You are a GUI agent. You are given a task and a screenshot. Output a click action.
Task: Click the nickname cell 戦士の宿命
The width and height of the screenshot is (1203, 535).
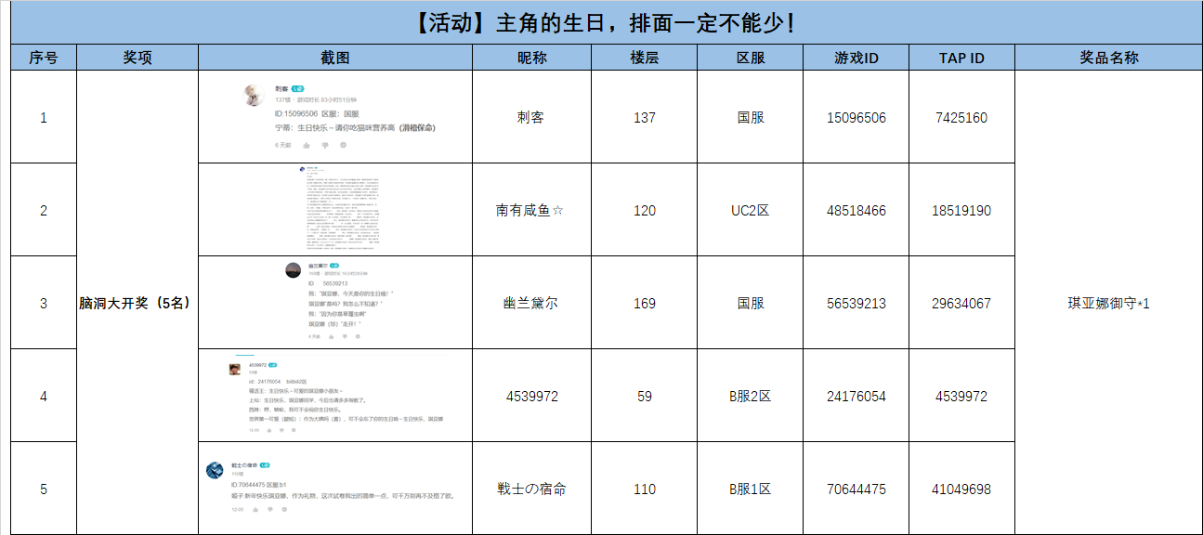tap(532, 489)
